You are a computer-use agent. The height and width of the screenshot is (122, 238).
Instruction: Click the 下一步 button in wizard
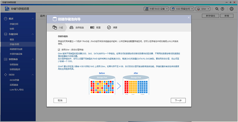178,100
